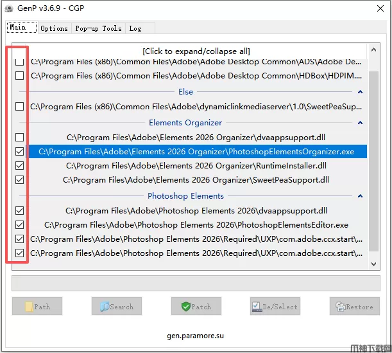This screenshot has width=392, height=353.
Task: Click the Path button label
Action: click(42, 307)
